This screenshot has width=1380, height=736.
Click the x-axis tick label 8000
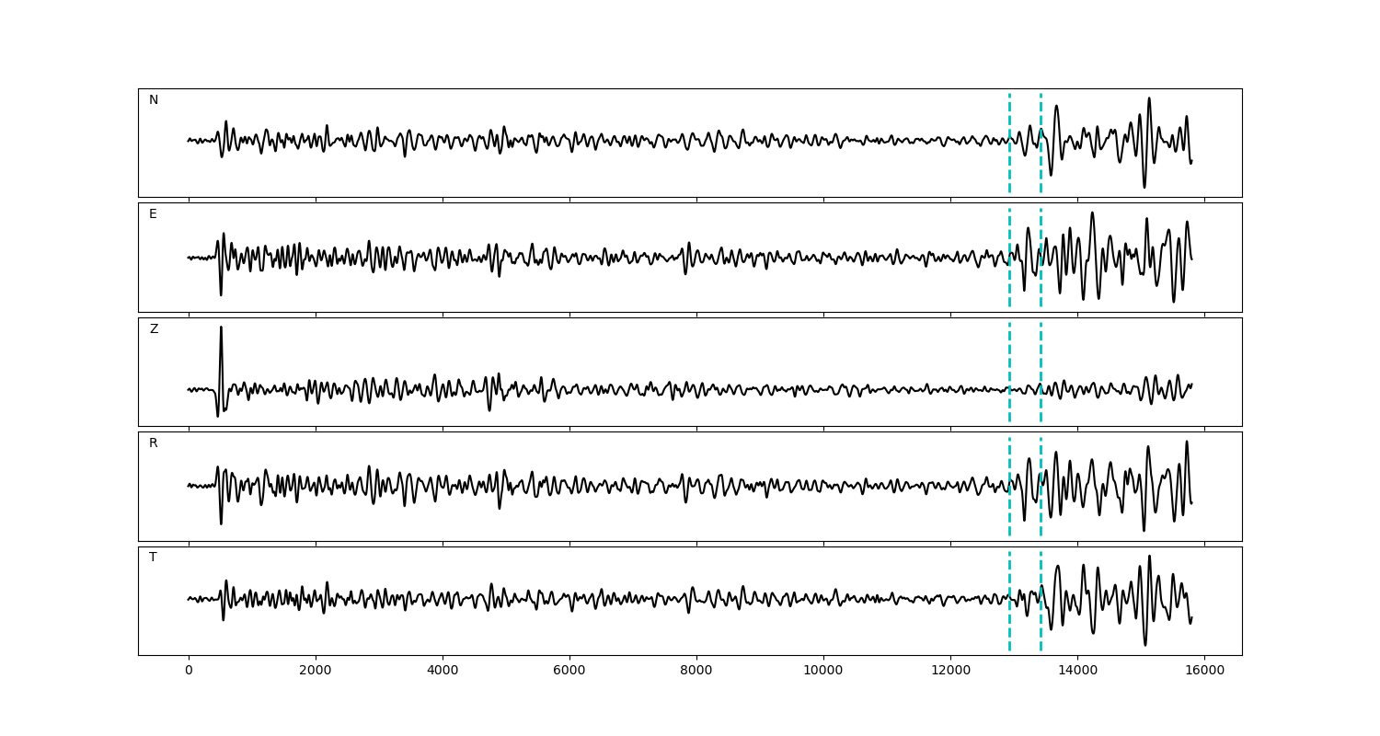coord(696,671)
